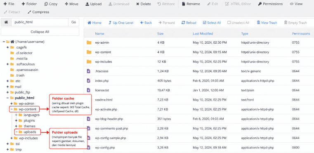Select .trash in the folder tree
This screenshot has width=314, height=153.
20,75
